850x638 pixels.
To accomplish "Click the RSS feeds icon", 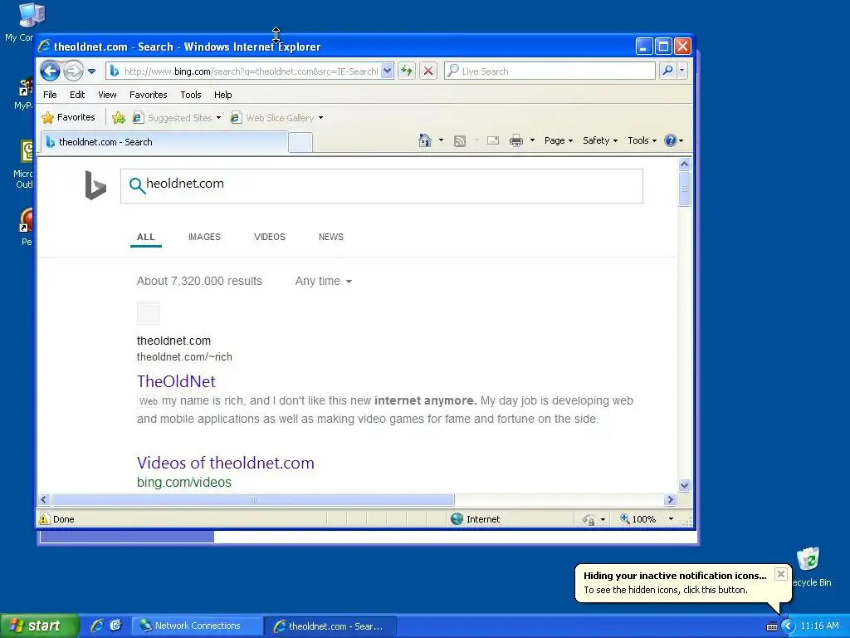I will coord(460,141).
